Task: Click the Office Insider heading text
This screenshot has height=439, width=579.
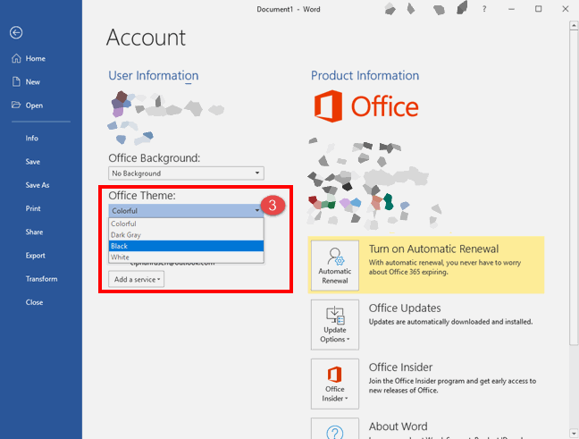Action: pos(400,367)
